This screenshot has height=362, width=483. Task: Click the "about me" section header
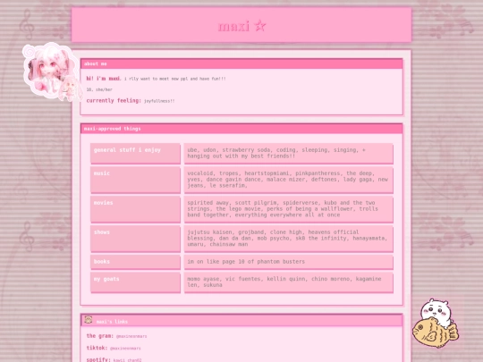click(241, 63)
